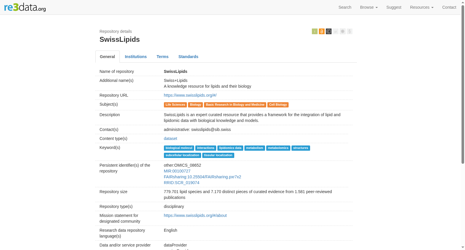Click the 'other:OMICS_08652' identifier text
The image size is (465, 250).
[183, 165]
